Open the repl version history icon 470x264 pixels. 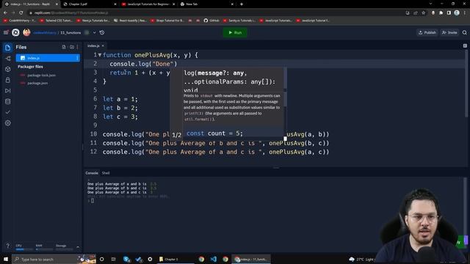coord(102,32)
